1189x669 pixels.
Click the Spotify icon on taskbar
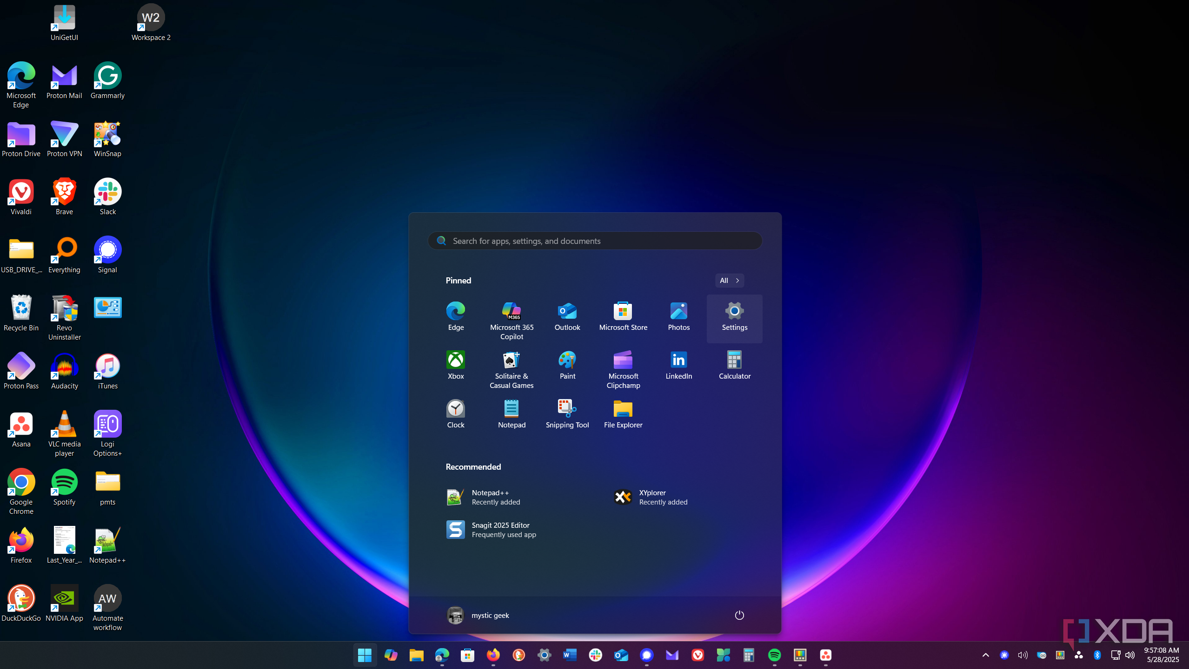pyautogui.click(x=774, y=655)
